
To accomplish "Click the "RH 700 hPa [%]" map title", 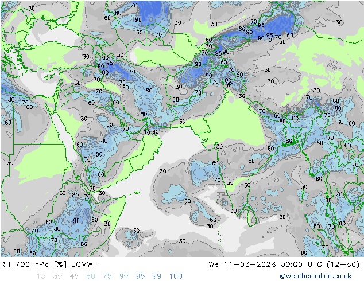I will (x=33, y=264).
